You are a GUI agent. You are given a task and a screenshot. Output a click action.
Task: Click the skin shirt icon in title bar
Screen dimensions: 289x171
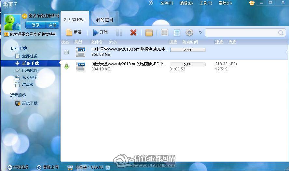pos(252,3)
